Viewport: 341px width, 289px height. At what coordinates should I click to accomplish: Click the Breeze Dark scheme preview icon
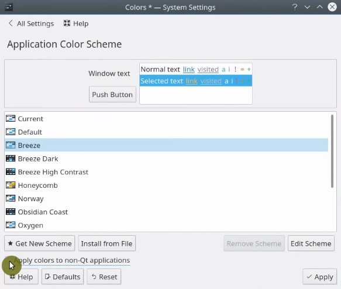click(11, 159)
